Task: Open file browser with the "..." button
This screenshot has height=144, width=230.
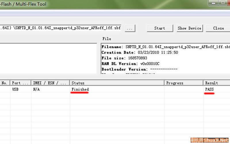Action: 129,28
